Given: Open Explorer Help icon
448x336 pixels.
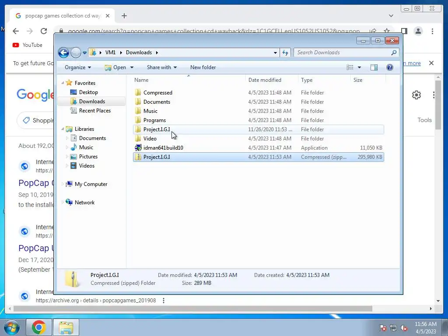Looking at the screenshot, I should pos(390,67).
